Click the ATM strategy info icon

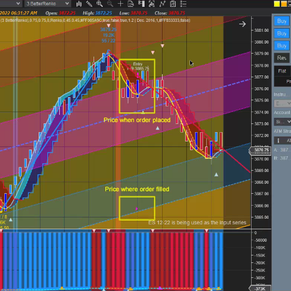pyautogui.click(x=279, y=141)
